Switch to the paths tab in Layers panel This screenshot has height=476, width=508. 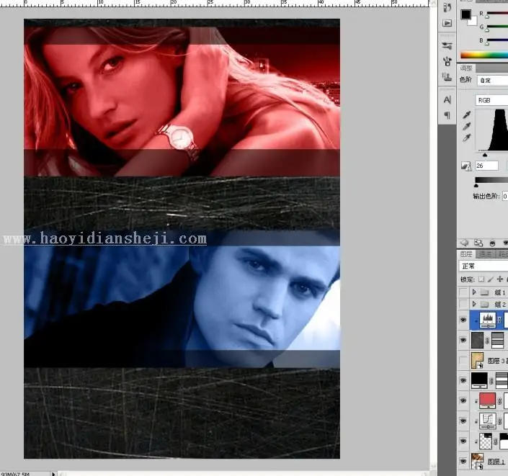(502, 254)
